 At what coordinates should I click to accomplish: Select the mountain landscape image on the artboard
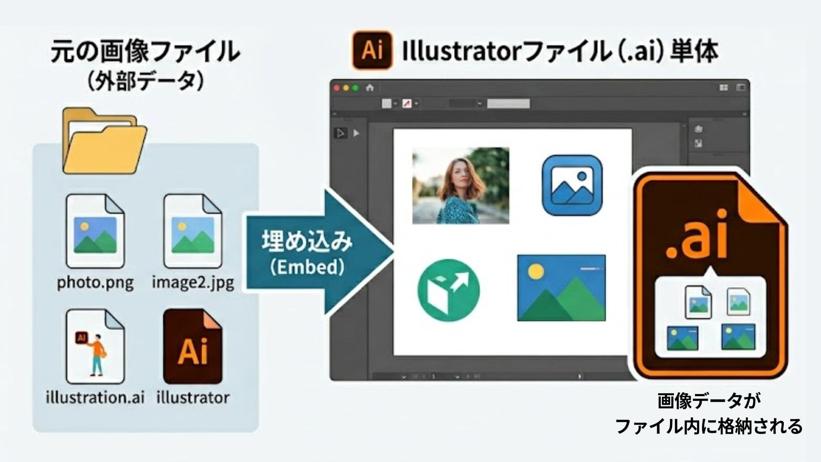tap(561, 288)
